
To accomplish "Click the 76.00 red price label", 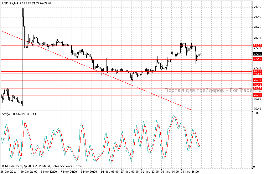I will click(x=257, y=95).
